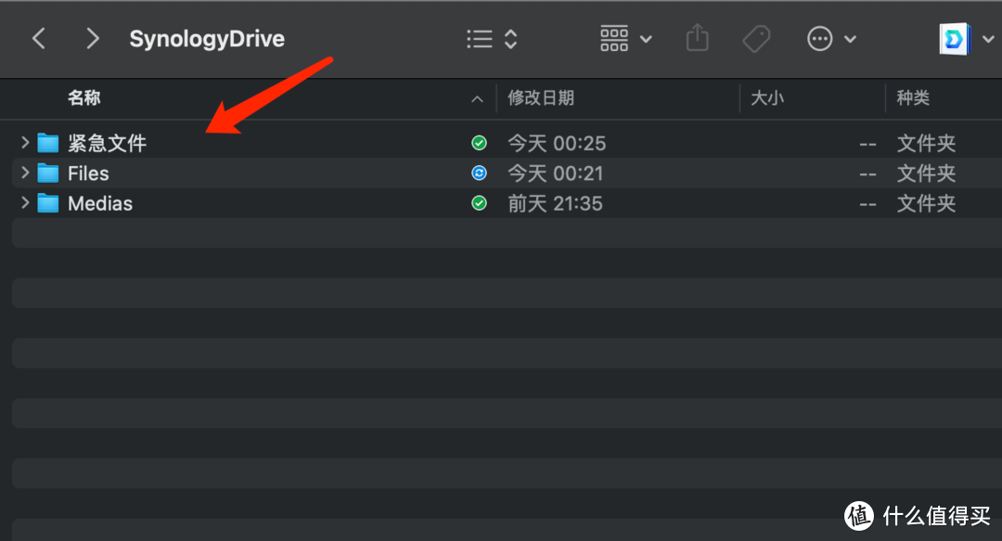Click blue syncing badge on Files row
The height and width of the screenshot is (541, 1002).
click(479, 173)
